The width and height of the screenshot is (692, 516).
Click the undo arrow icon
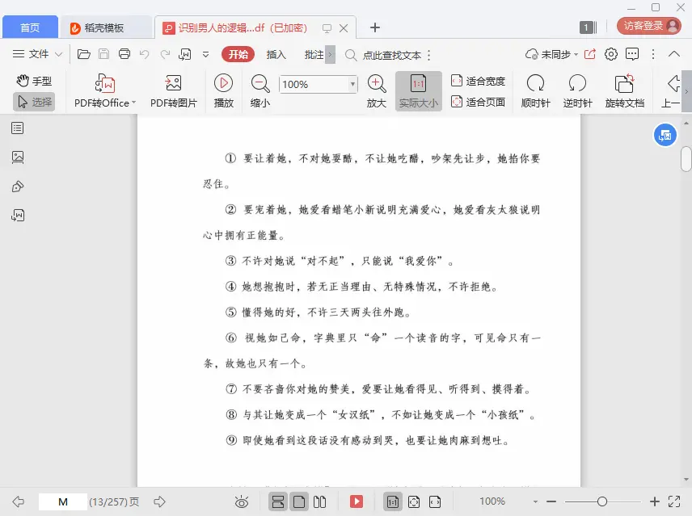click(x=145, y=54)
